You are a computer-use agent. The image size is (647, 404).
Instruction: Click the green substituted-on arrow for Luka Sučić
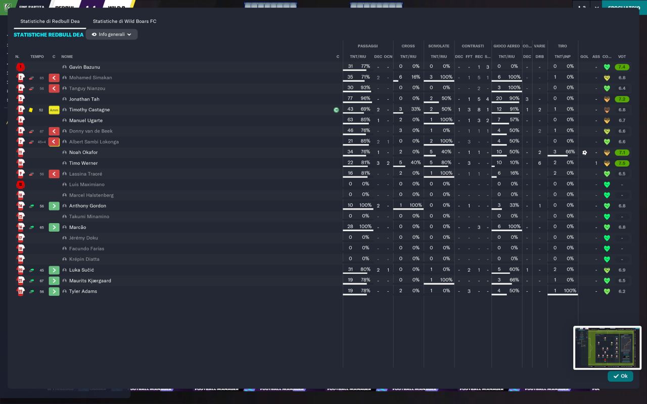(x=54, y=270)
